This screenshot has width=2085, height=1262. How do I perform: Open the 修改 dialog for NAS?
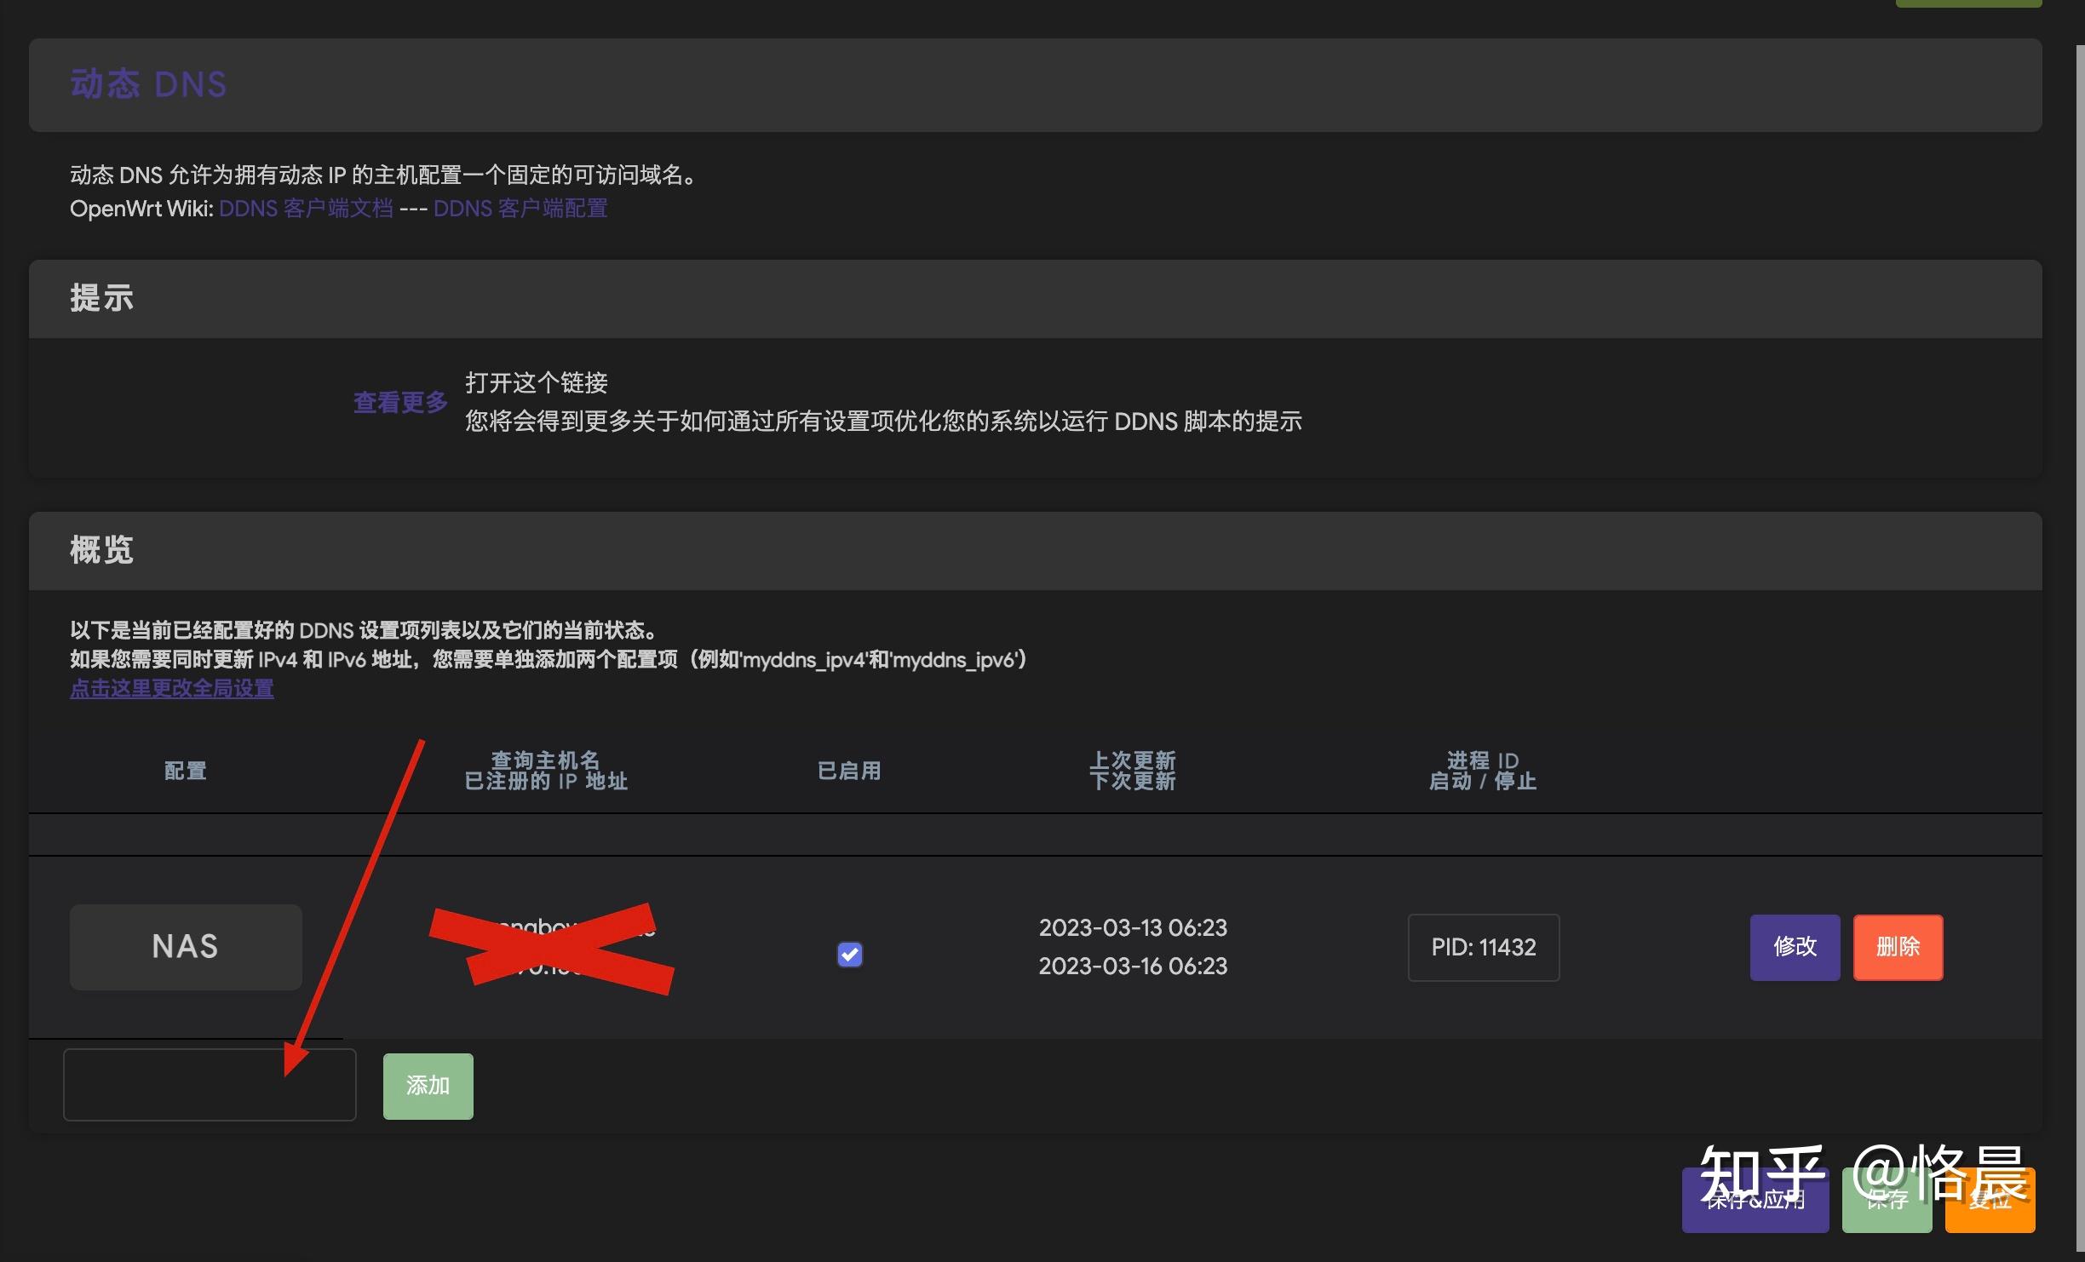[x=1794, y=947]
